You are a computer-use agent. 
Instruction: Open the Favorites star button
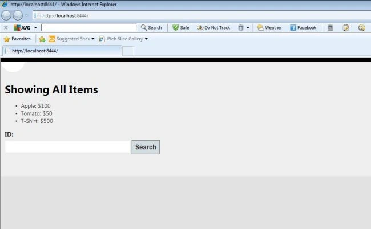pyautogui.click(x=17, y=39)
